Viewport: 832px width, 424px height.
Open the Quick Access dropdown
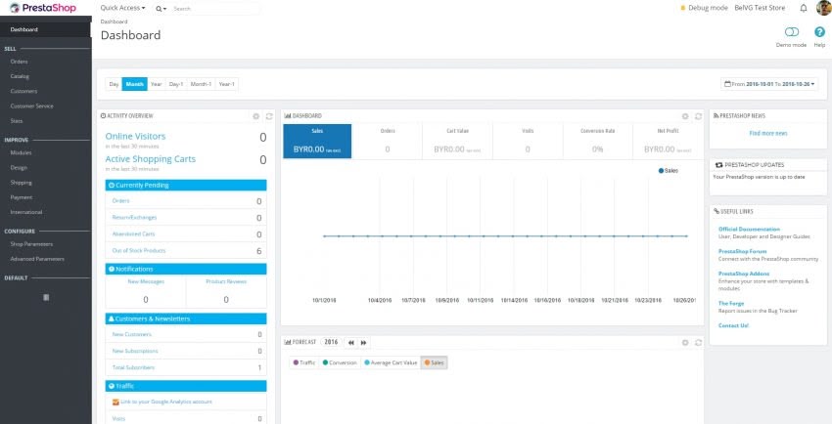pyautogui.click(x=122, y=8)
